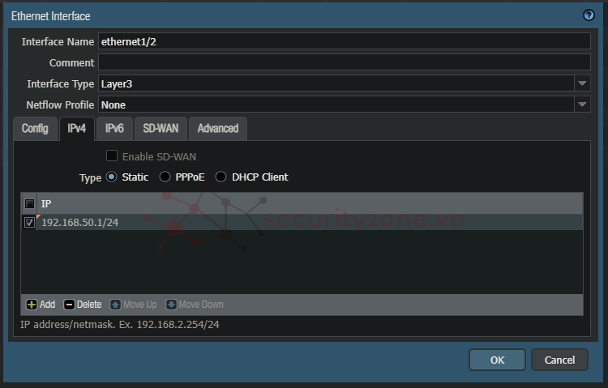Click the Move Up arrow icon
608x388 pixels.
[x=115, y=305]
